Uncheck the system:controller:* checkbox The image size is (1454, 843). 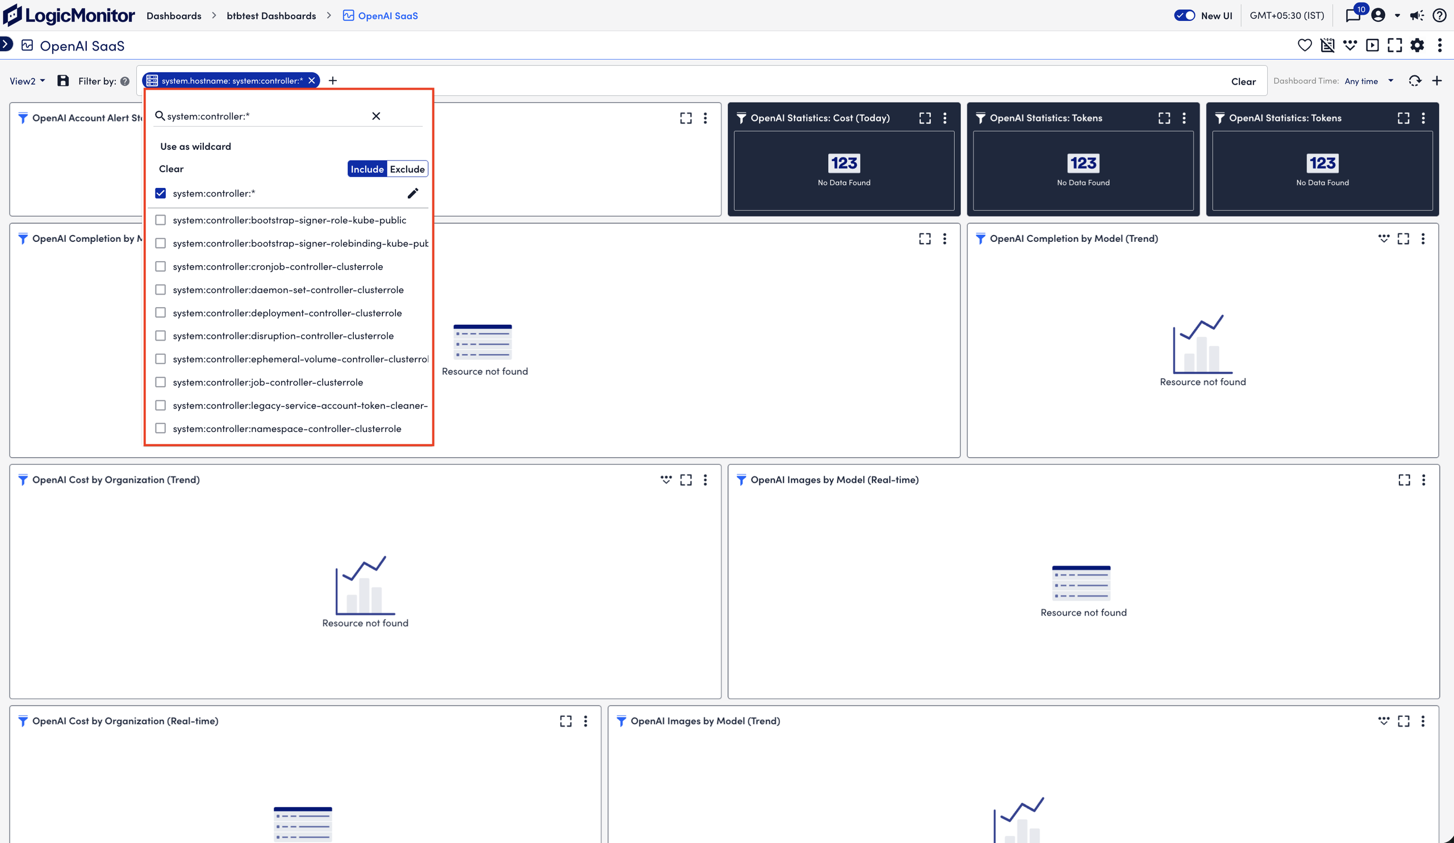tap(160, 193)
